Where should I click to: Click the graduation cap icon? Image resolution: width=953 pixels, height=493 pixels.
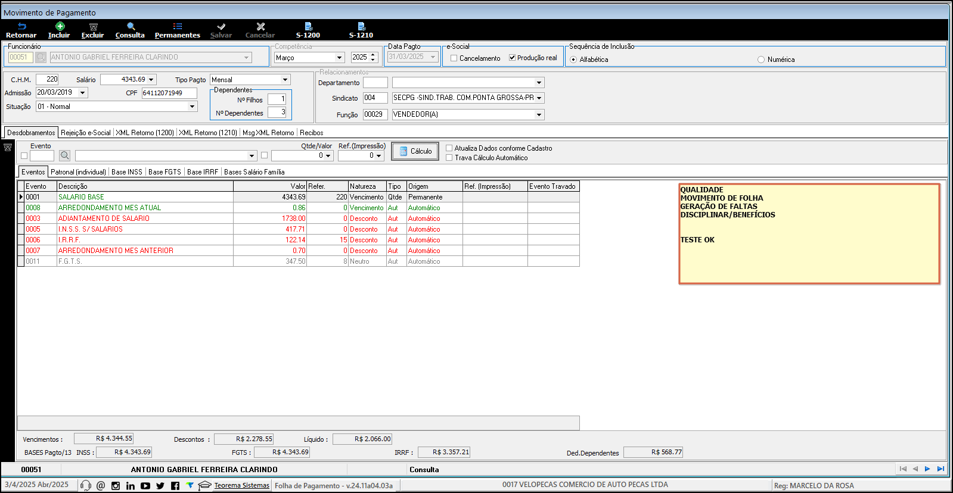coord(204,486)
